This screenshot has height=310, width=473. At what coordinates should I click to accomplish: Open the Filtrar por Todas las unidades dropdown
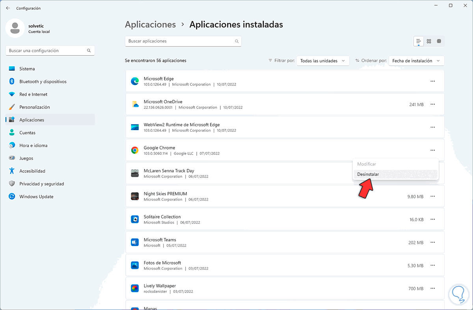coord(323,61)
